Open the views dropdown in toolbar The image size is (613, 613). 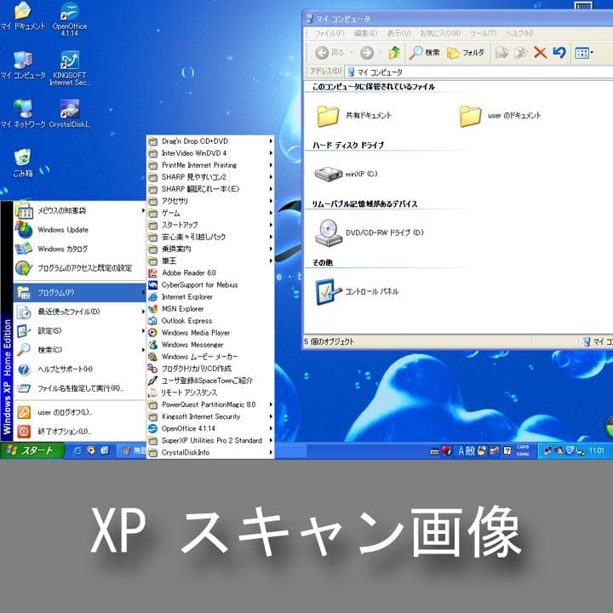click(584, 53)
